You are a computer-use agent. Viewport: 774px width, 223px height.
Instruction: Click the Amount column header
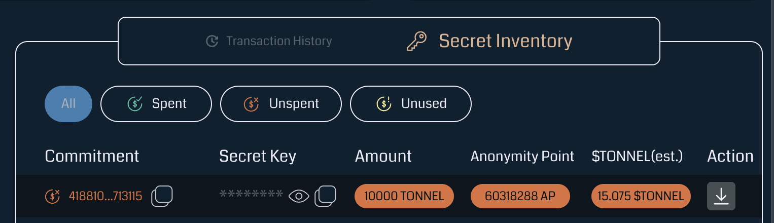383,156
